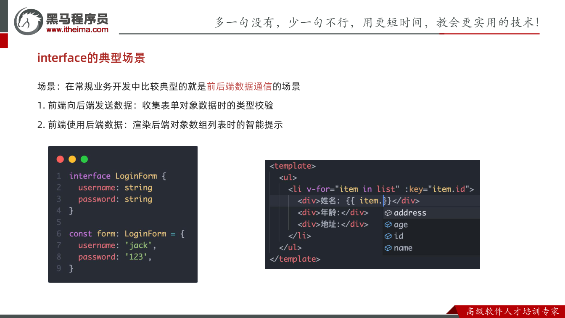This screenshot has height=318, width=565.
Task: Click the line starting with 1. 前端向后端发送数据
Action: [155, 106]
